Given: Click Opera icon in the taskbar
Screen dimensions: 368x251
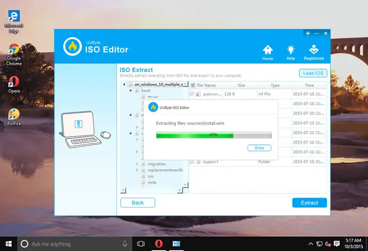Looking at the screenshot, I should (x=159, y=244).
